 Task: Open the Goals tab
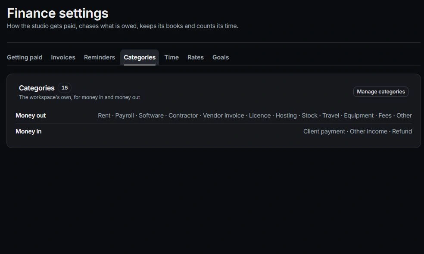(x=221, y=57)
